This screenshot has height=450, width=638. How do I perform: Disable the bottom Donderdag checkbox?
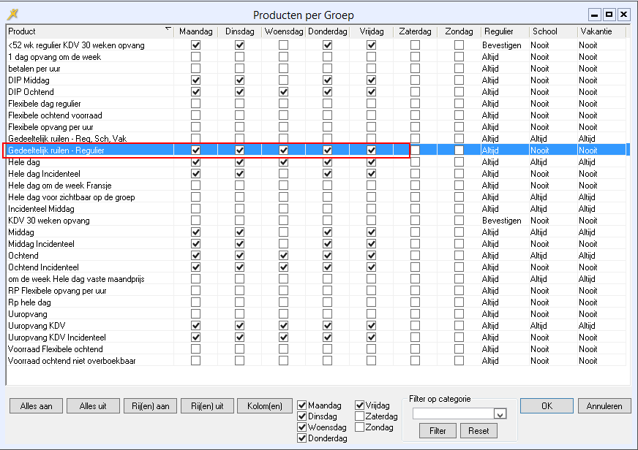[x=302, y=438]
